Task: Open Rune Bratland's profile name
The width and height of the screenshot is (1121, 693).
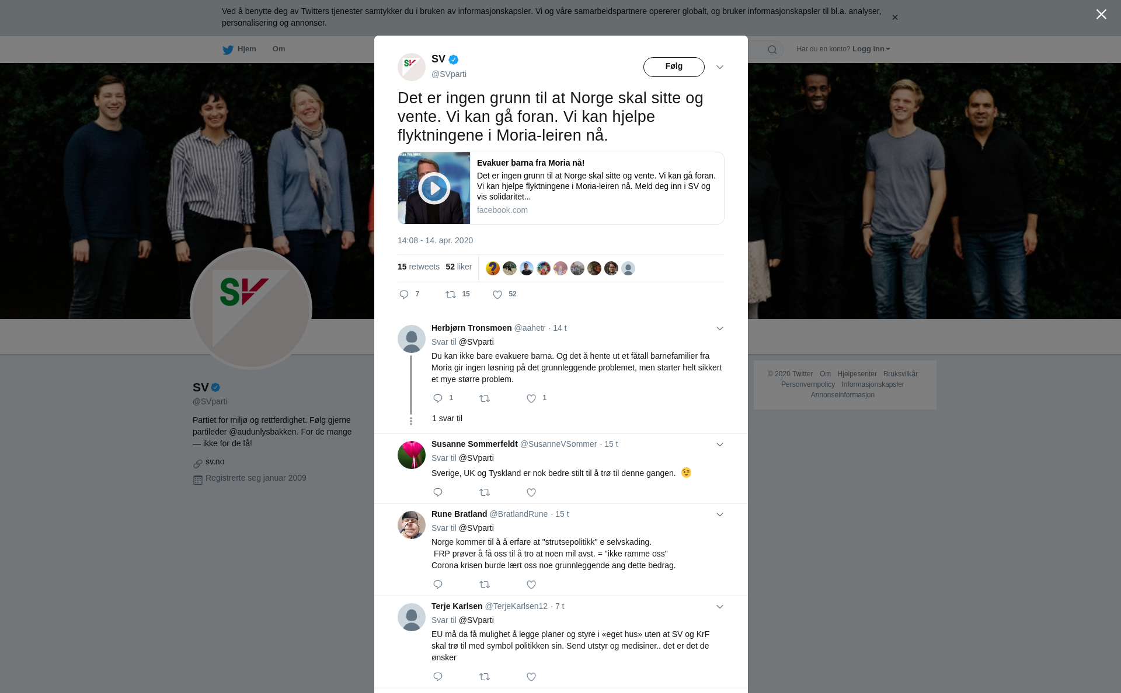Action: pyautogui.click(x=459, y=514)
